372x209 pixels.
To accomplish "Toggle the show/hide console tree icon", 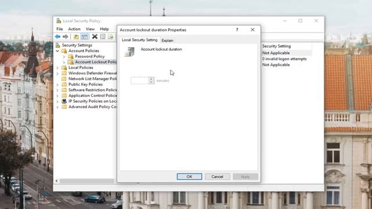I will (84, 37).
